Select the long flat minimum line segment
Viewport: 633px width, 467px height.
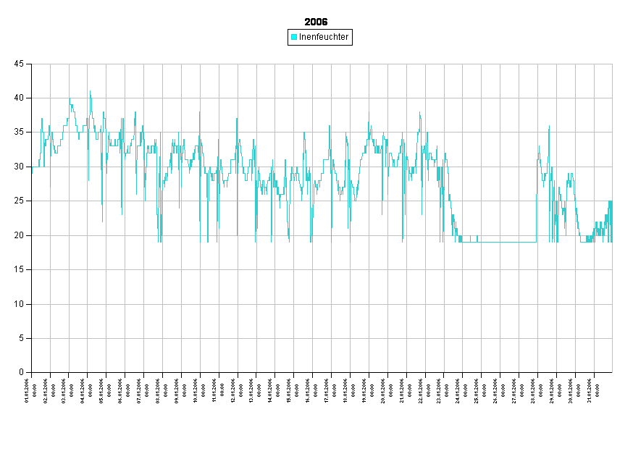[500, 242]
